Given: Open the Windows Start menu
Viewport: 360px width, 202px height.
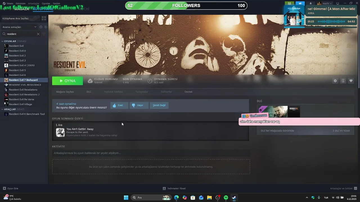Looking at the screenshot, I should 126,198.
